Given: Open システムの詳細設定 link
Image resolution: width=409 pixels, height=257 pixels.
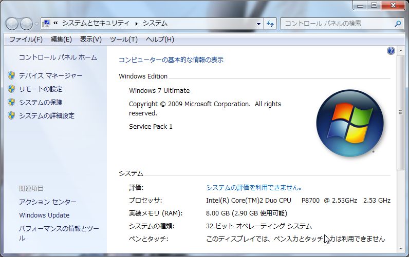Looking at the screenshot, I should pyautogui.click(x=47, y=115).
